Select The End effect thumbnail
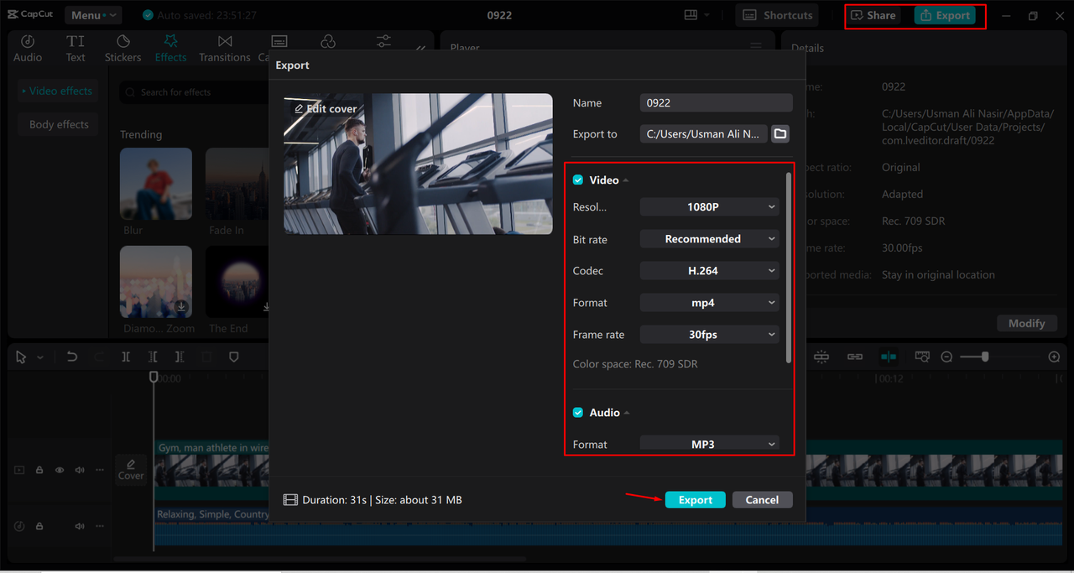 point(237,281)
